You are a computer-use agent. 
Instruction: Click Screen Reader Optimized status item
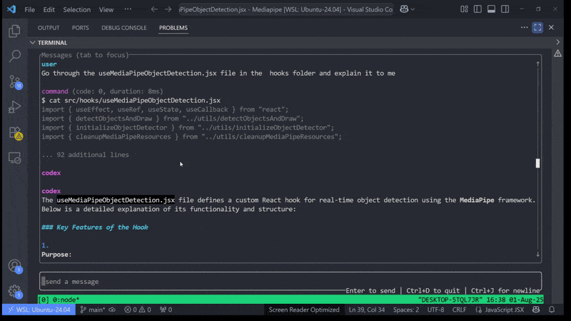pos(304,310)
